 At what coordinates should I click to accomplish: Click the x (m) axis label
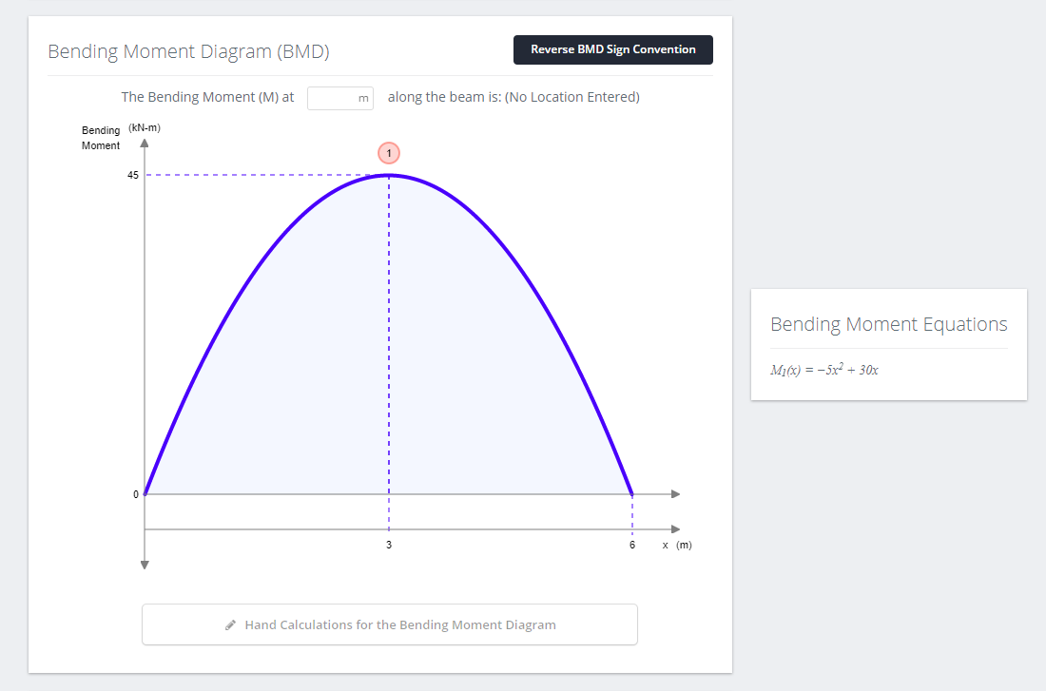click(677, 546)
